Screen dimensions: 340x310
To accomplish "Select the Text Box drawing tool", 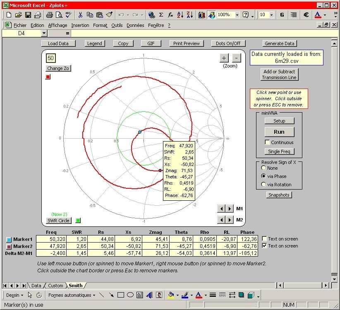I will tap(140, 295).
